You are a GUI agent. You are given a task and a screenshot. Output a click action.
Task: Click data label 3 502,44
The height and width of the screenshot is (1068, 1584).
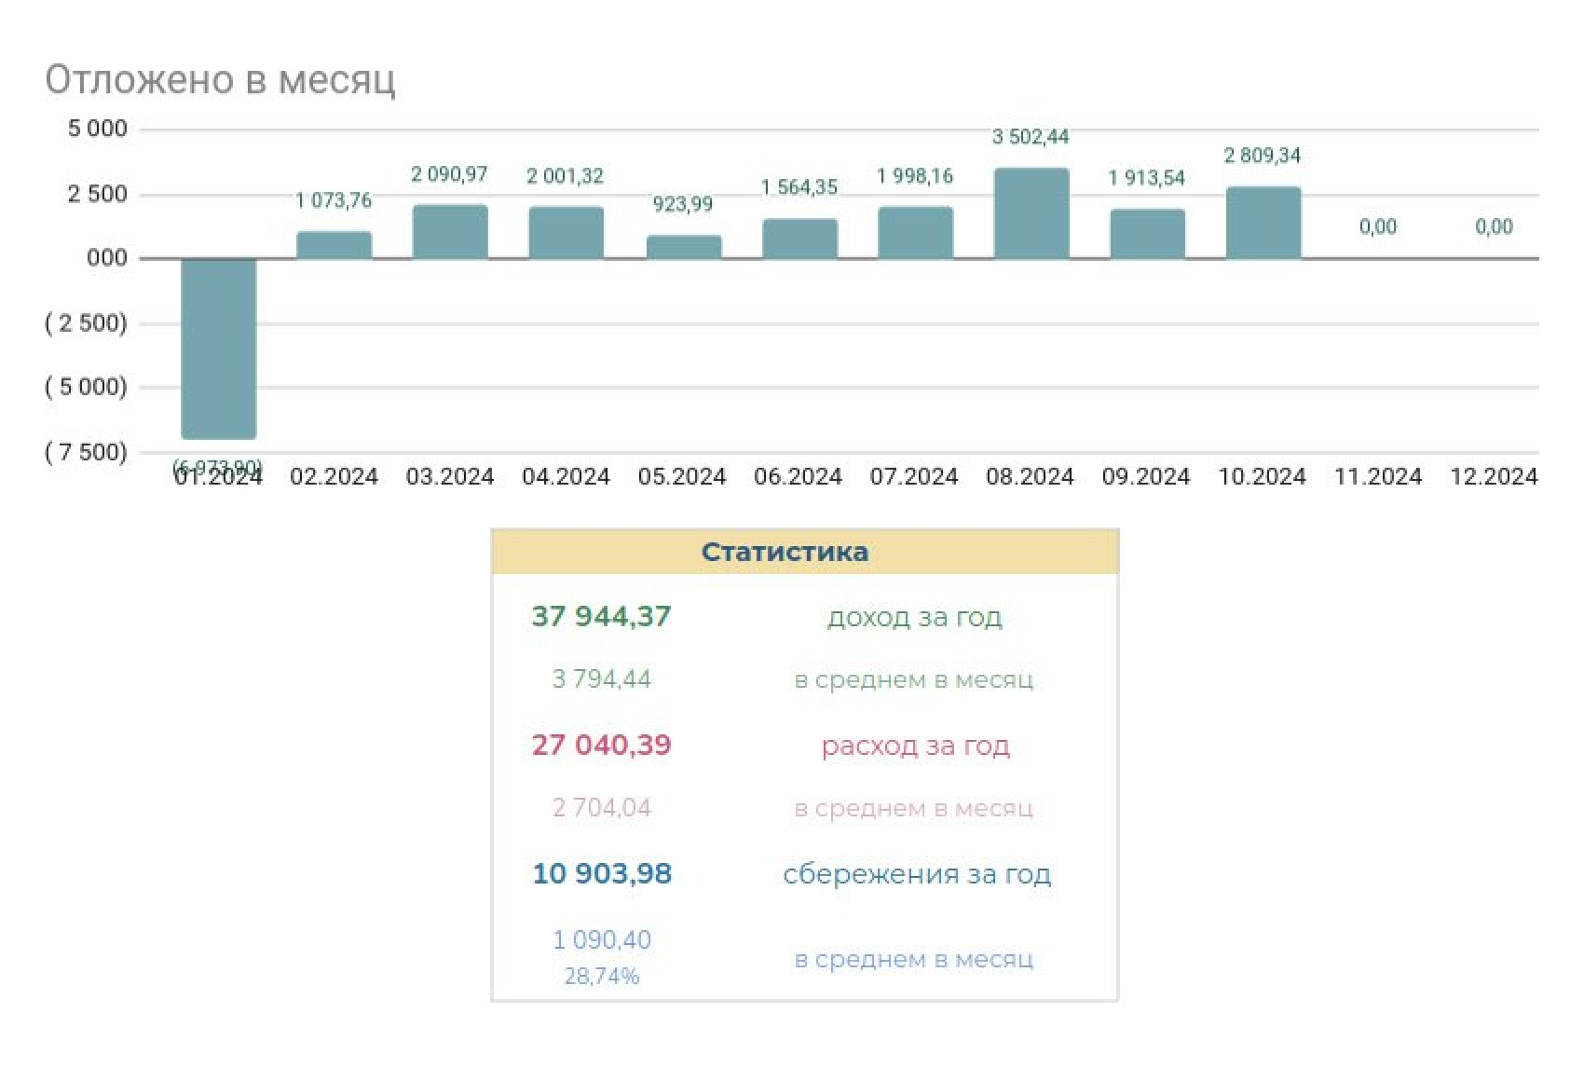click(1031, 137)
